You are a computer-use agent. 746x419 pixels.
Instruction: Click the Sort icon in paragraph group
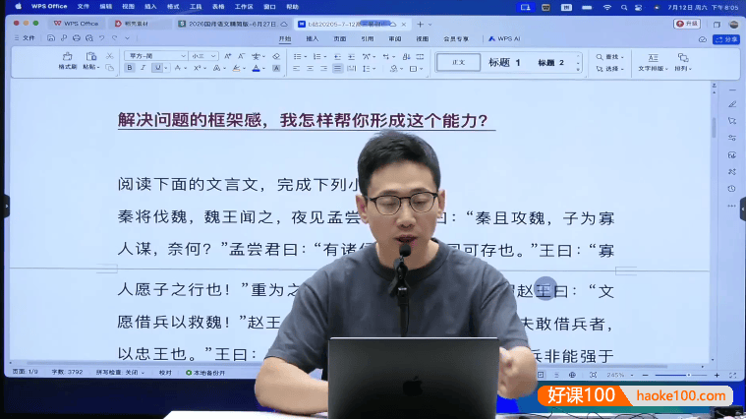[x=406, y=57]
